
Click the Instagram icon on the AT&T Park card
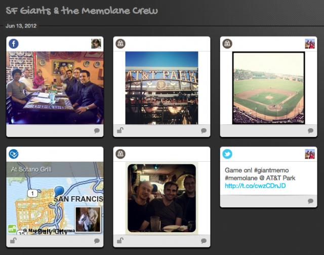pos(120,44)
